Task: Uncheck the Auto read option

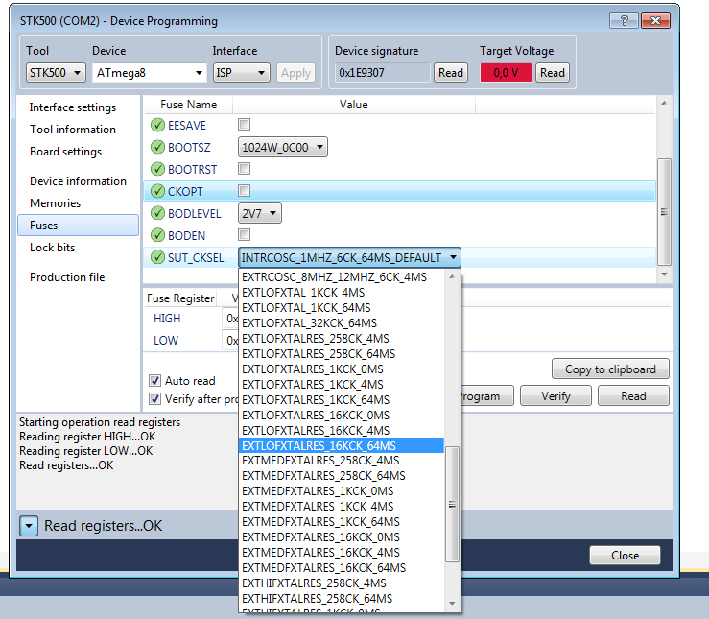Action: pyautogui.click(x=154, y=381)
